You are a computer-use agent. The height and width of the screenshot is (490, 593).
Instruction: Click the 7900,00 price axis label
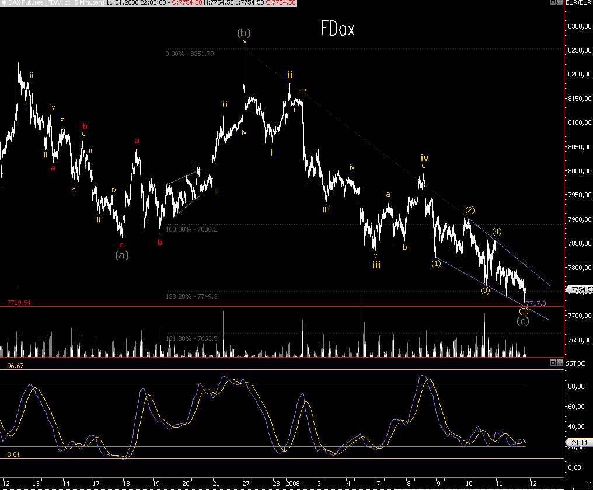[580, 219]
